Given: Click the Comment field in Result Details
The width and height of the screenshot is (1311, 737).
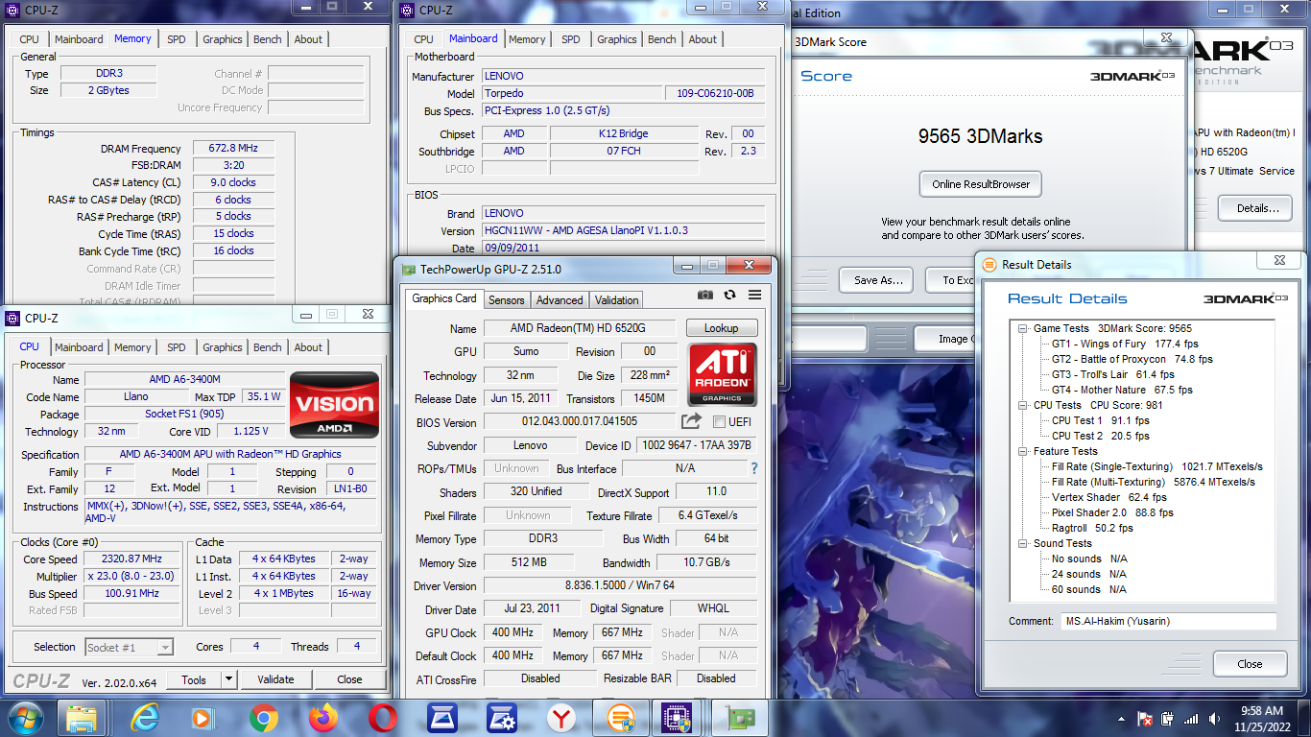Looking at the screenshot, I should point(1168,621).
